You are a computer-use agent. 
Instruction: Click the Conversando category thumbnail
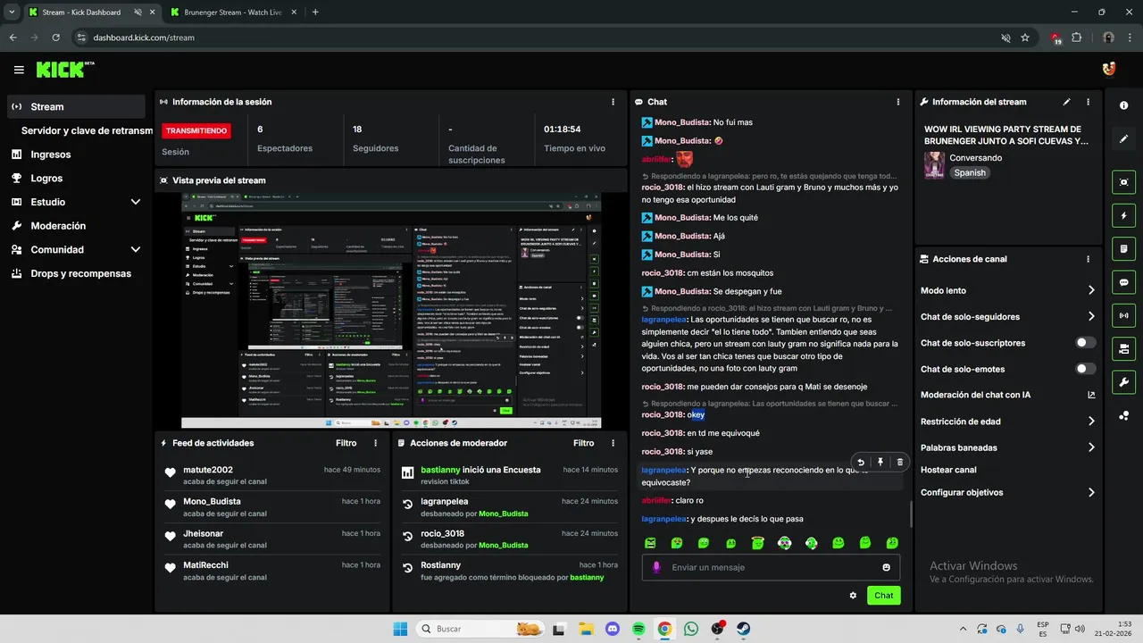coord(934,165)
